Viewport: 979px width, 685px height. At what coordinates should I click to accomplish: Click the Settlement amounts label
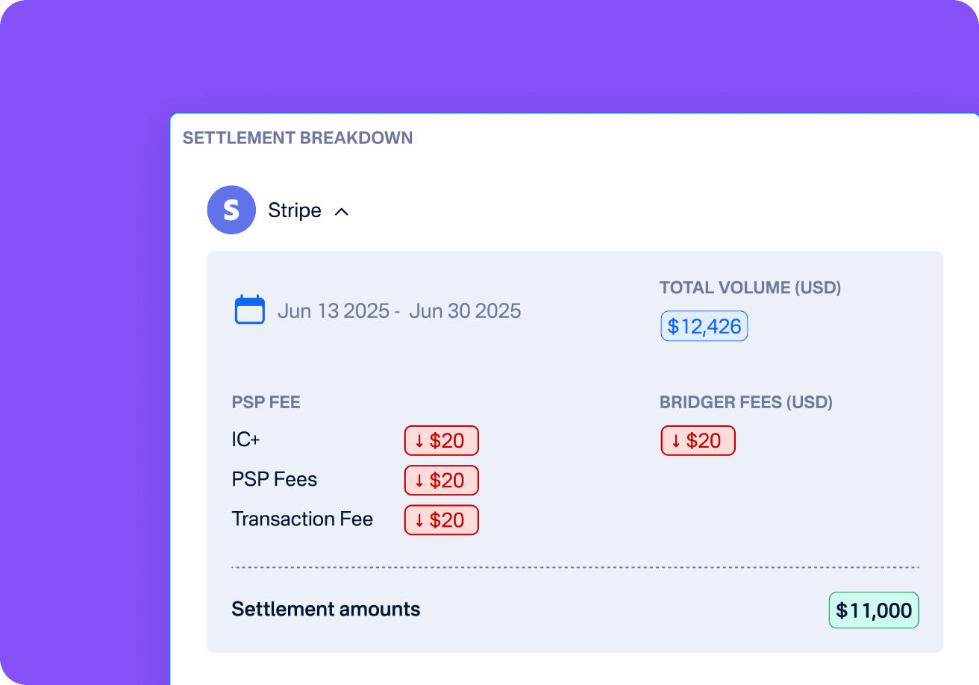326,609
